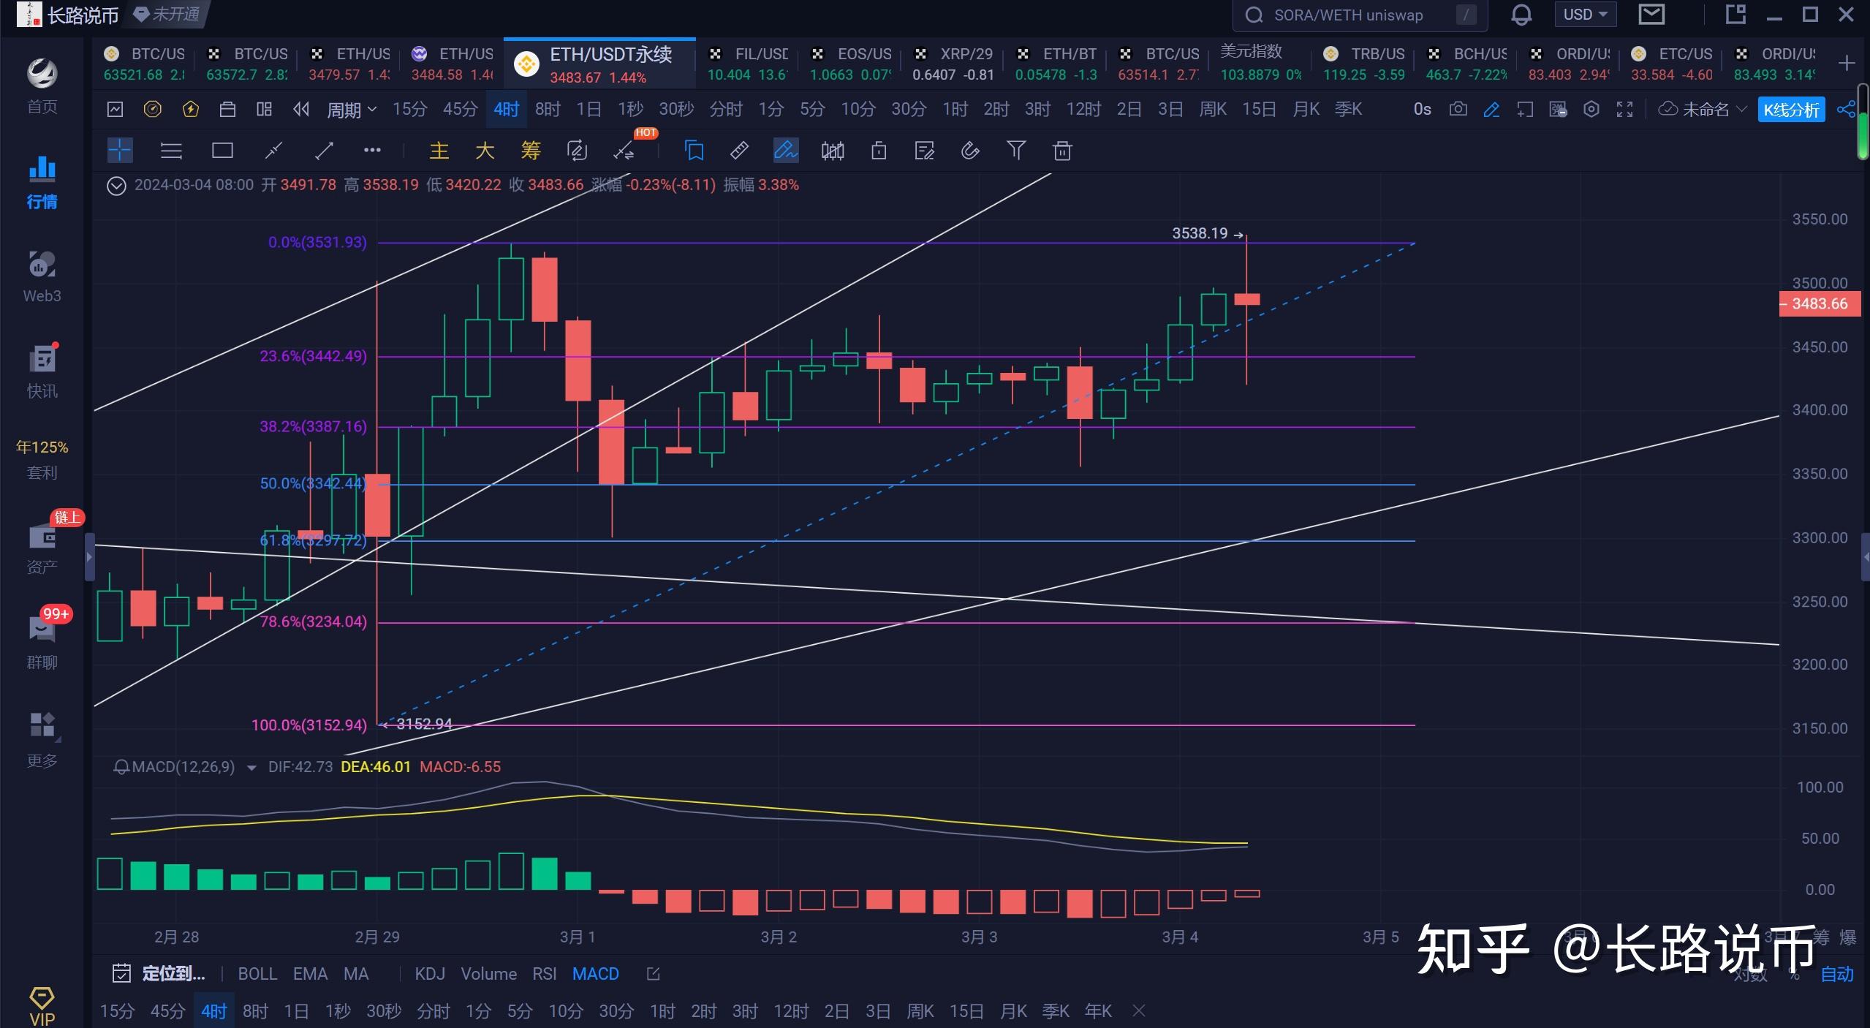
Task: Click the K线分析 button
Action: coord(1791,110)
